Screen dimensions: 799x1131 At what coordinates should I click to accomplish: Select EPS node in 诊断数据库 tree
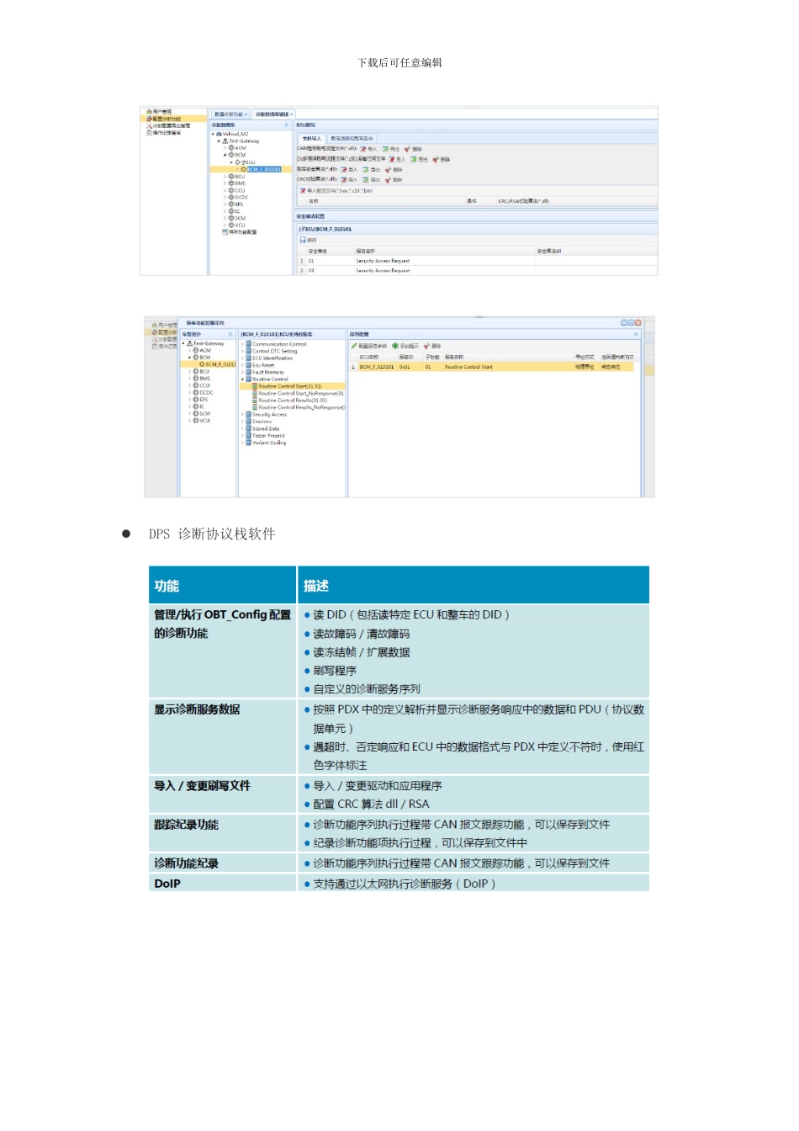point(236,204)
